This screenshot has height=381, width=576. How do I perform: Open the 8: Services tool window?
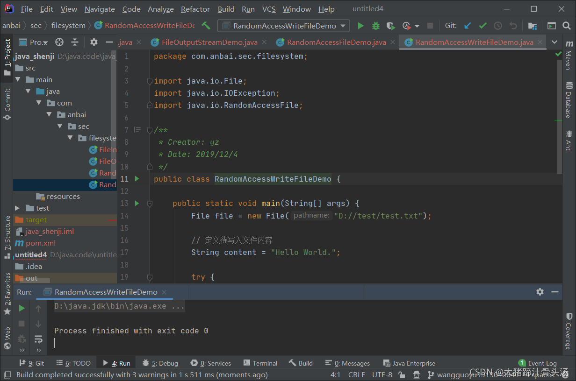pyautogui.click(x=211, y=363)
